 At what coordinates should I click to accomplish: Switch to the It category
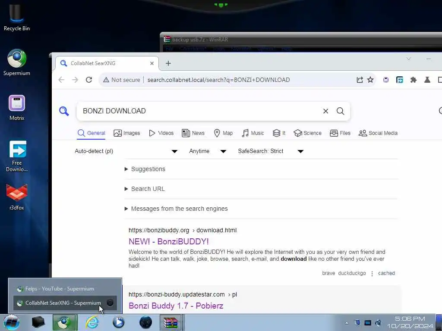pos(279,133)
